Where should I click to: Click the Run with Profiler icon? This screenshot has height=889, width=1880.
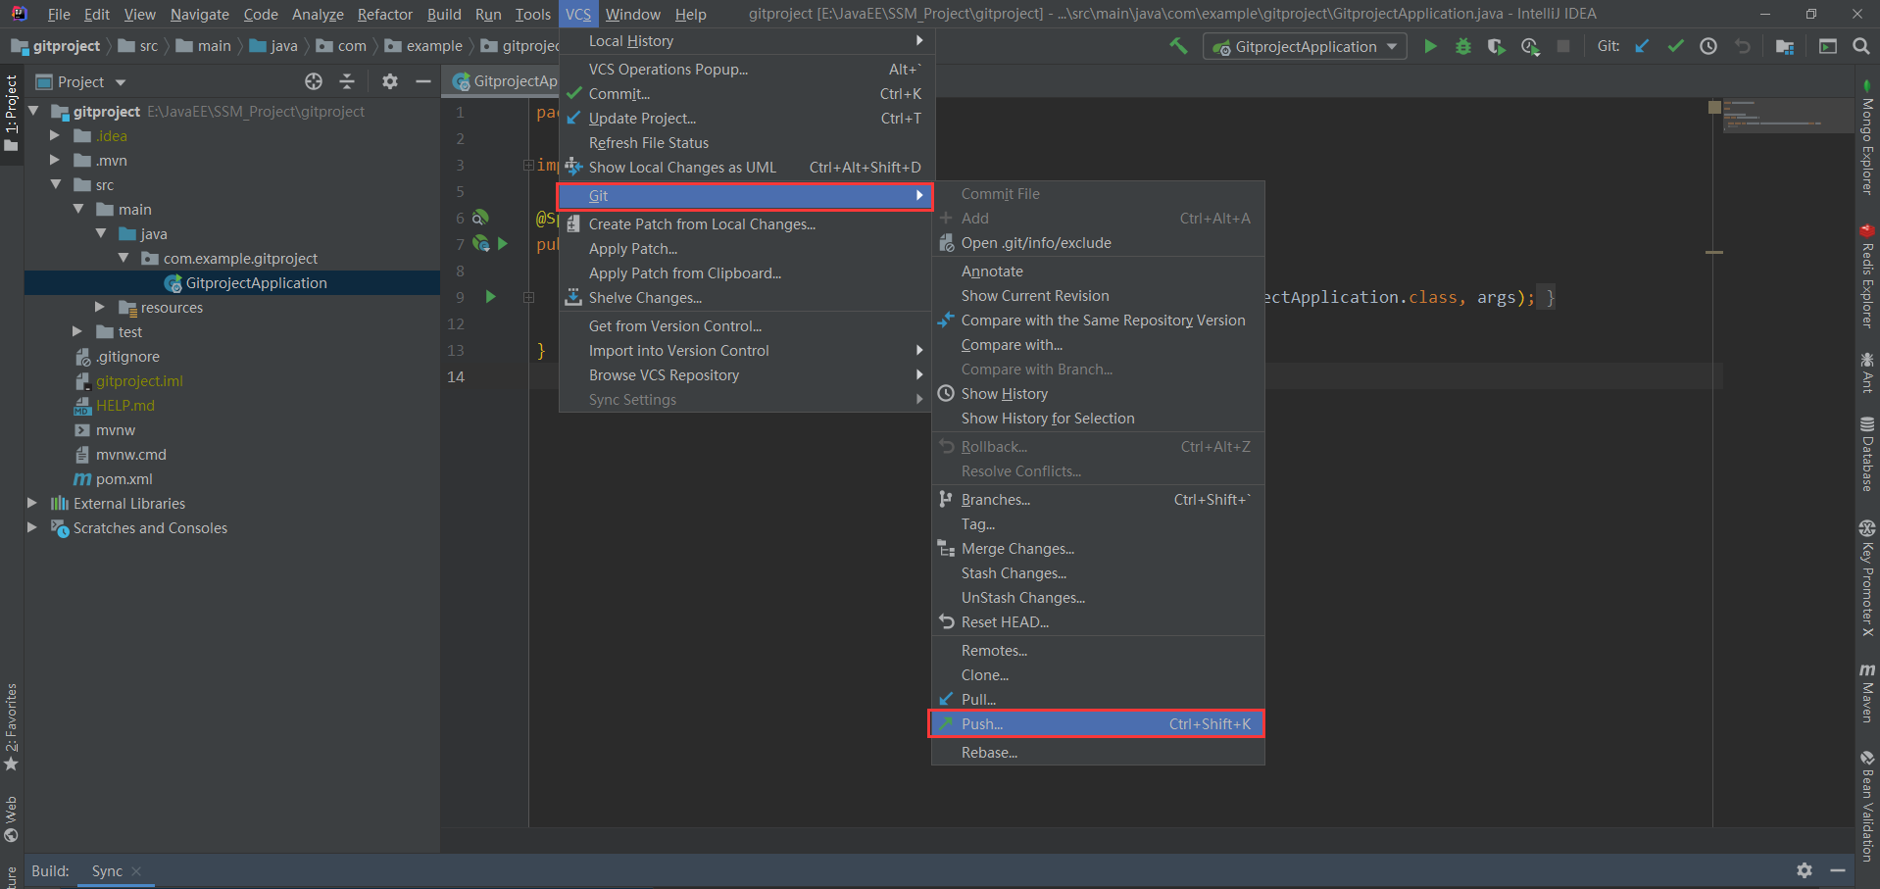(x=1530, y=46)
